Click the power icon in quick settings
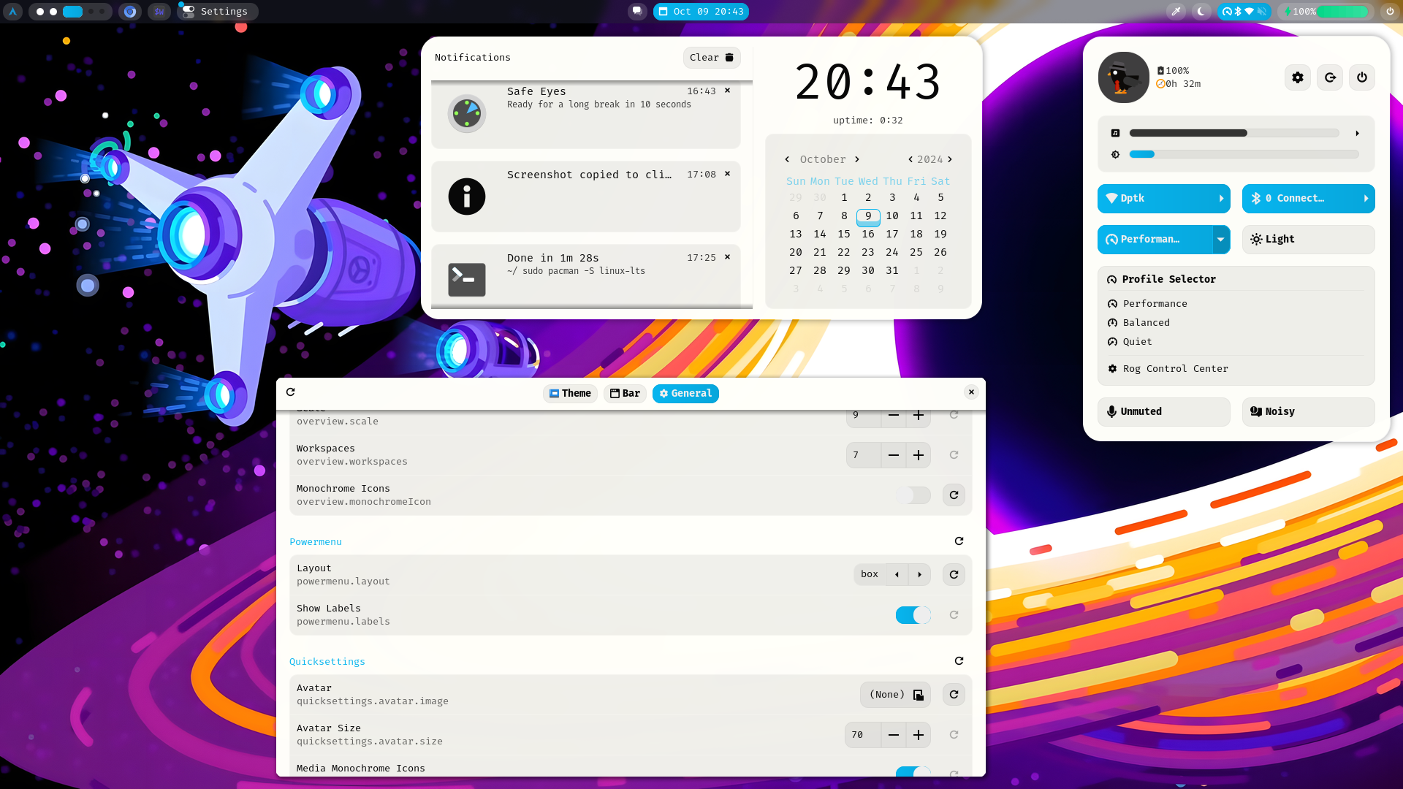The height and width of the screenshot is (789, 1403). click(x=1361, y=77)
